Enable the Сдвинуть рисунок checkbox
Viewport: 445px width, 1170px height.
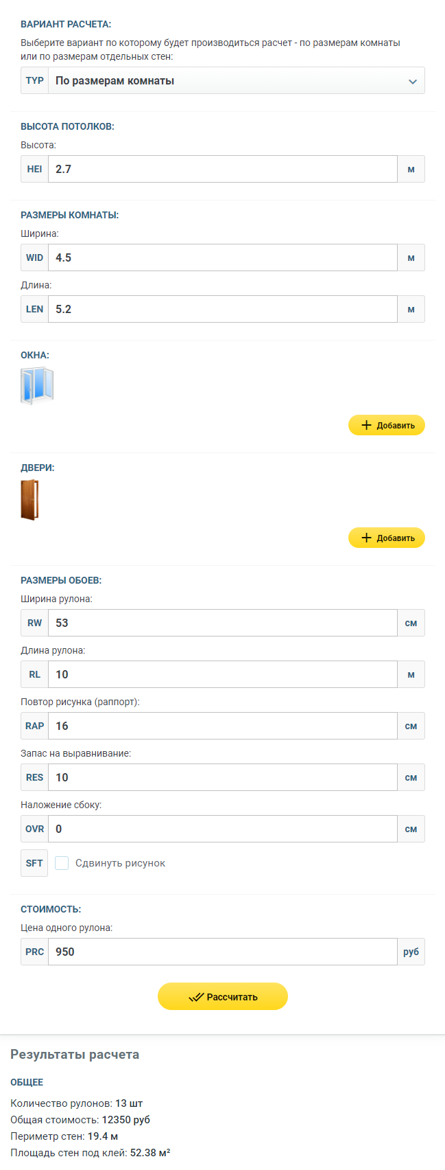[x=62, y=863]
